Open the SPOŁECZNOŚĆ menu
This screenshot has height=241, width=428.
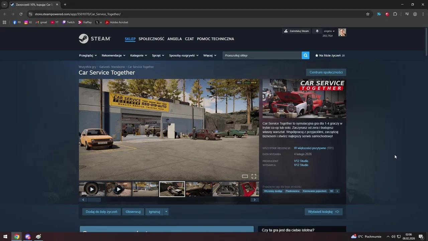pyautogui.click(x=151, y=39)
